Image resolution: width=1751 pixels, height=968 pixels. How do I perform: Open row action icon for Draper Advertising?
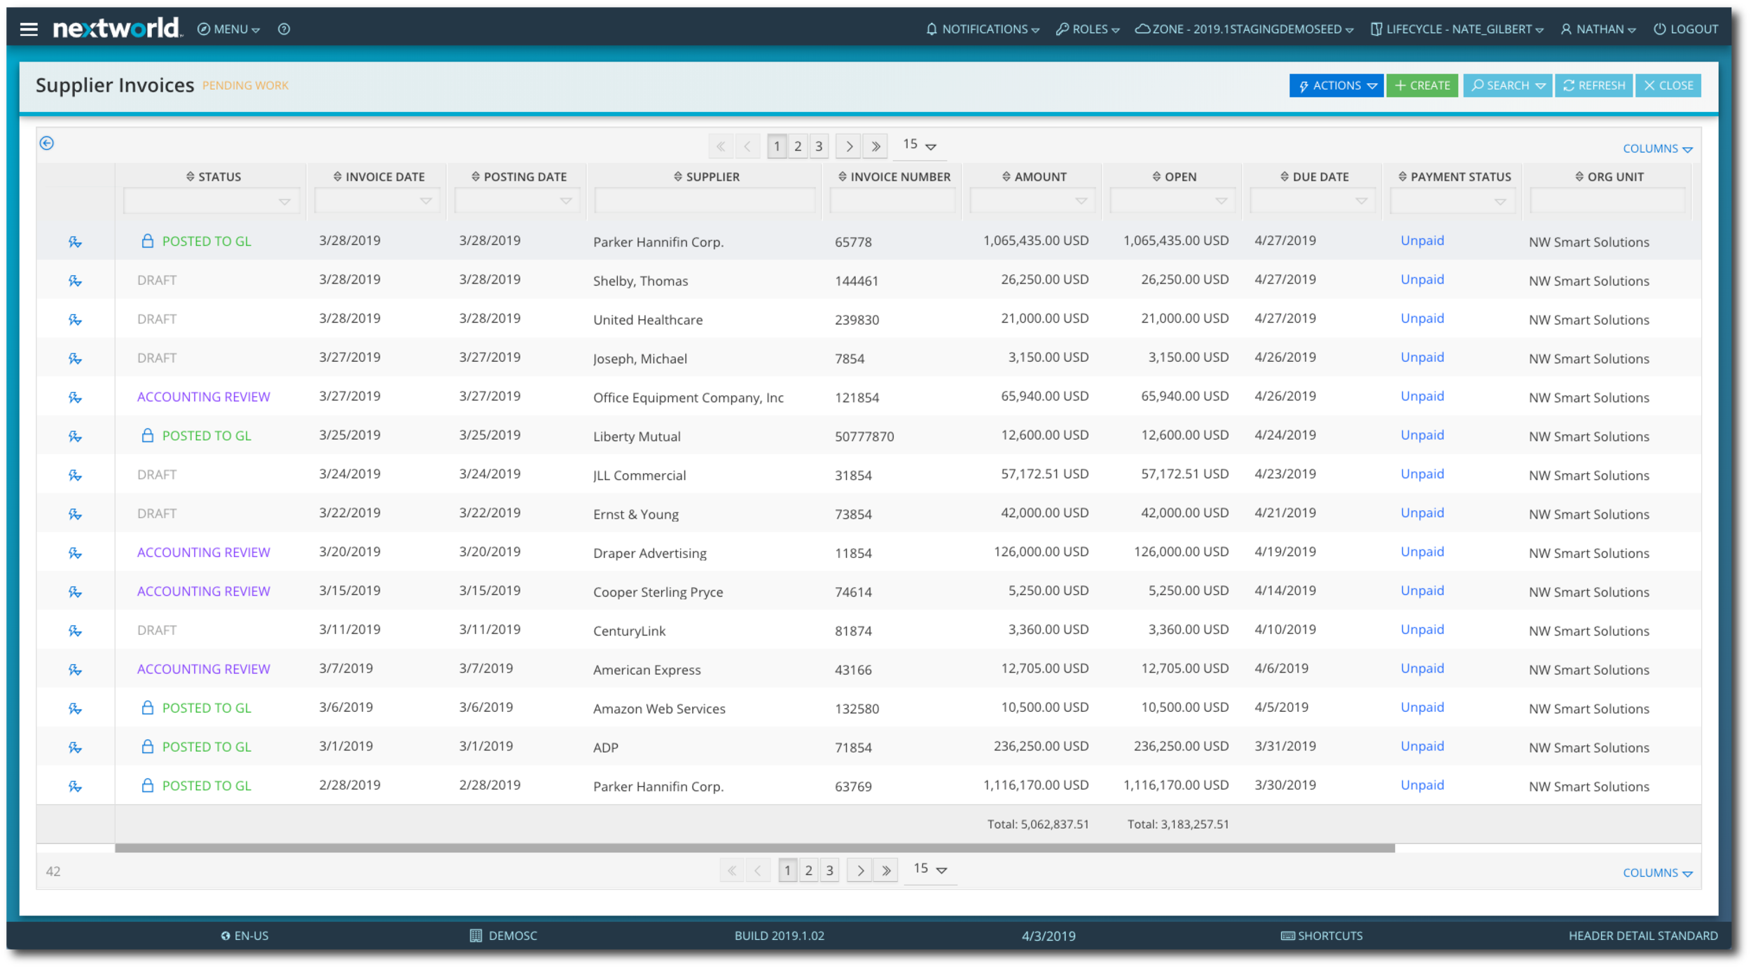[75, 553]
